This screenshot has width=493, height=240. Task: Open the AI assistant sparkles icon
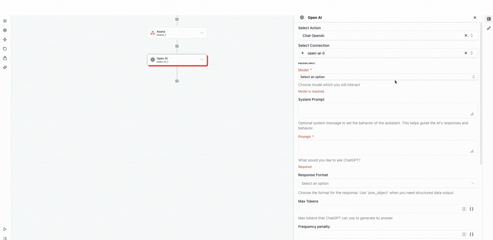click(x=5, y=67)
